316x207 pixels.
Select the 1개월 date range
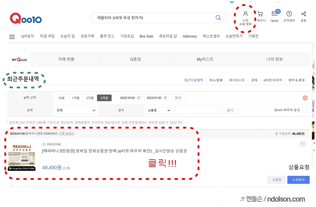pyautogui.click(x=75, y=98)
